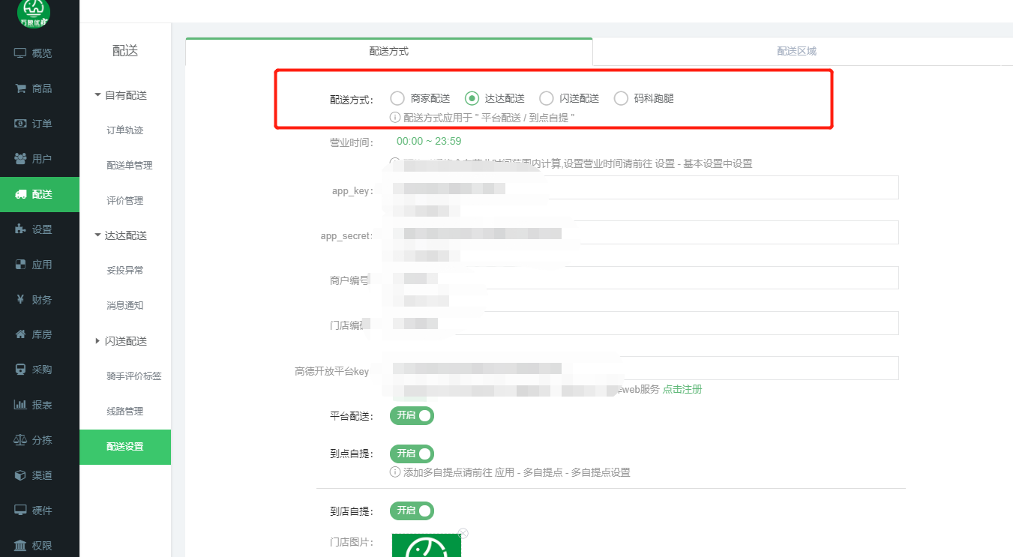Image resolution: width=1013 pixels, height=557 pixels.
Task: Open 商品 via the shopping cart icon
Action: (x=20, y=88)
